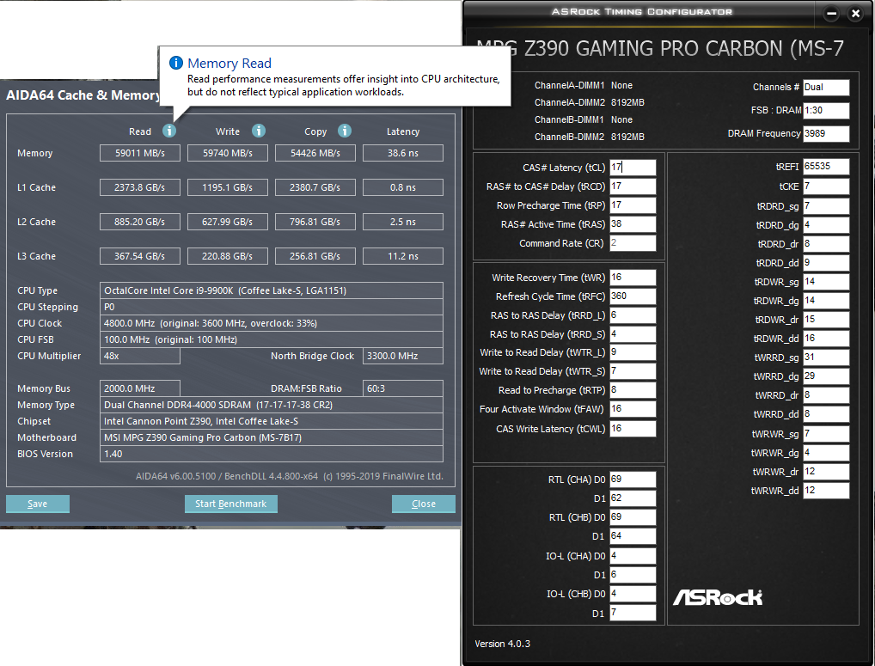Click the Write info icon in AIDA64

259,131
